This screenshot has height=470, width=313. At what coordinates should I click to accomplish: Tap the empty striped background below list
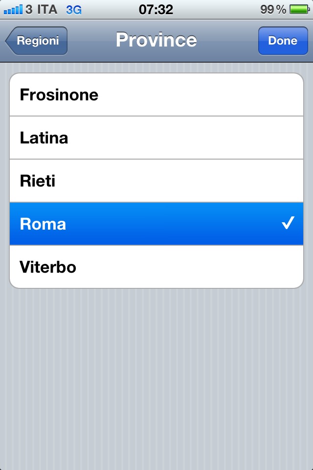pos(156,377)
